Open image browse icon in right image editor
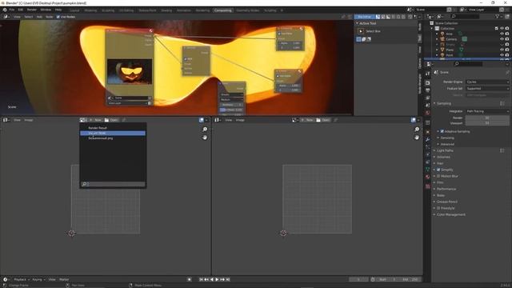The width and height of the screenshot is (512, 288). tap(294, 120)
